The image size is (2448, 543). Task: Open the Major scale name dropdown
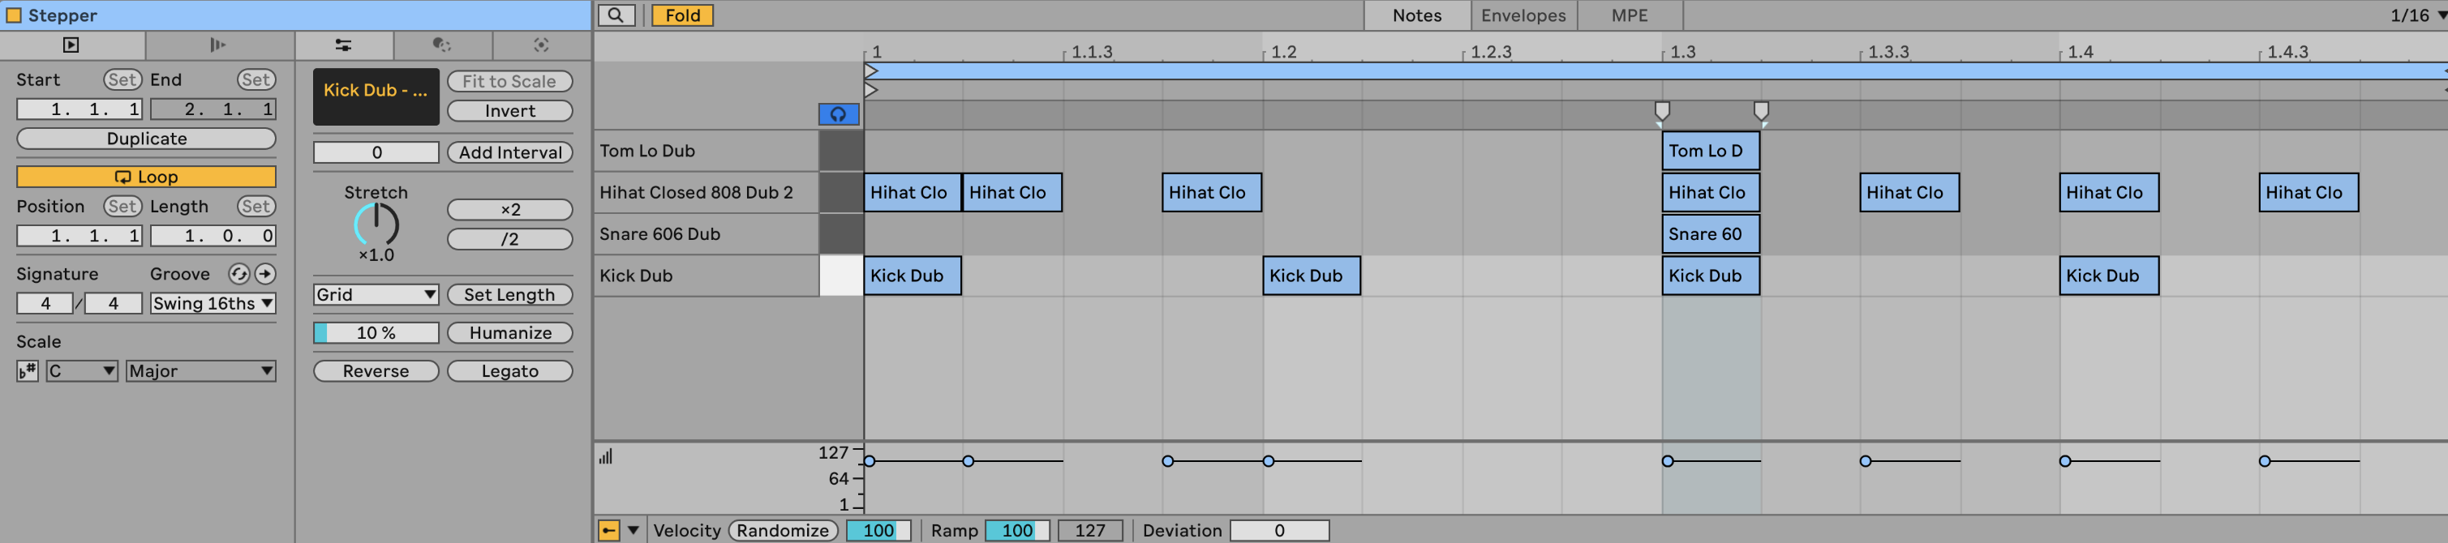click(200, 371)
